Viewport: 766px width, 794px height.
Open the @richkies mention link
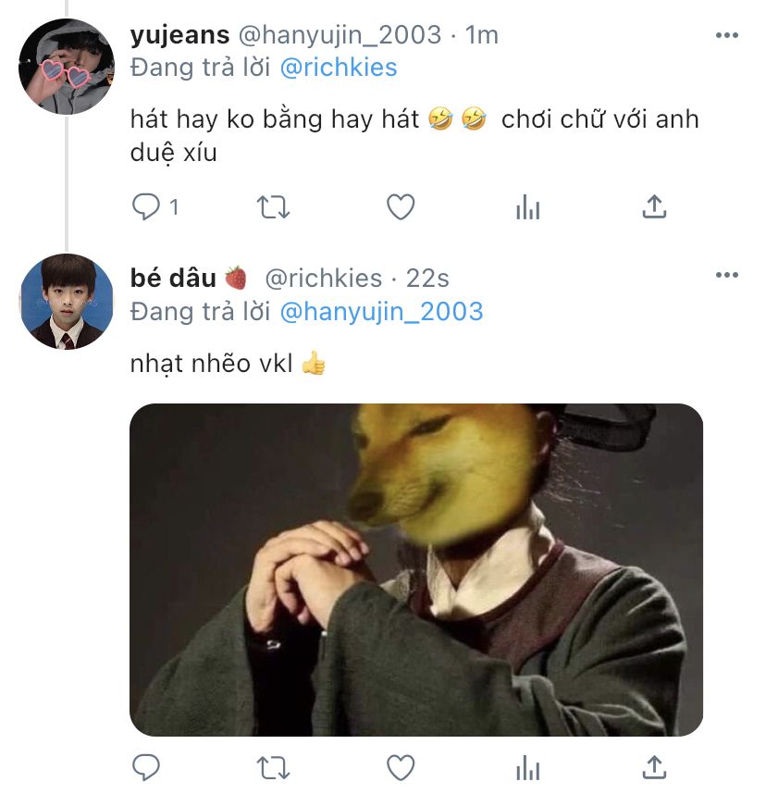pos(339,68)
